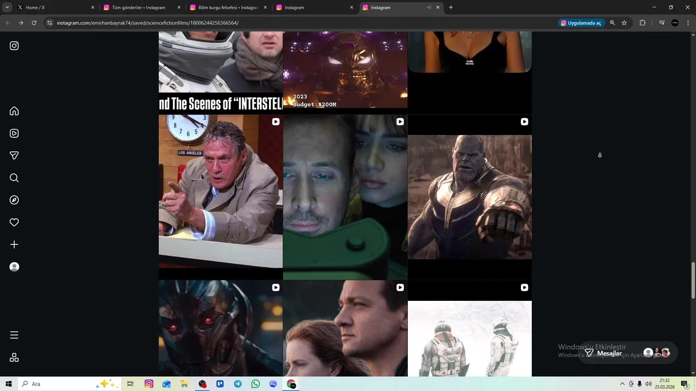View site information icon in address bar
Viewport: 696px width, 391px height.
[49, 23]
